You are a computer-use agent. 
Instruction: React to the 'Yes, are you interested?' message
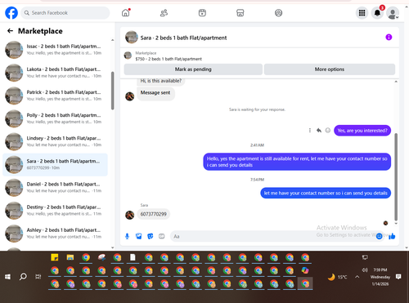tap(328, 131)
